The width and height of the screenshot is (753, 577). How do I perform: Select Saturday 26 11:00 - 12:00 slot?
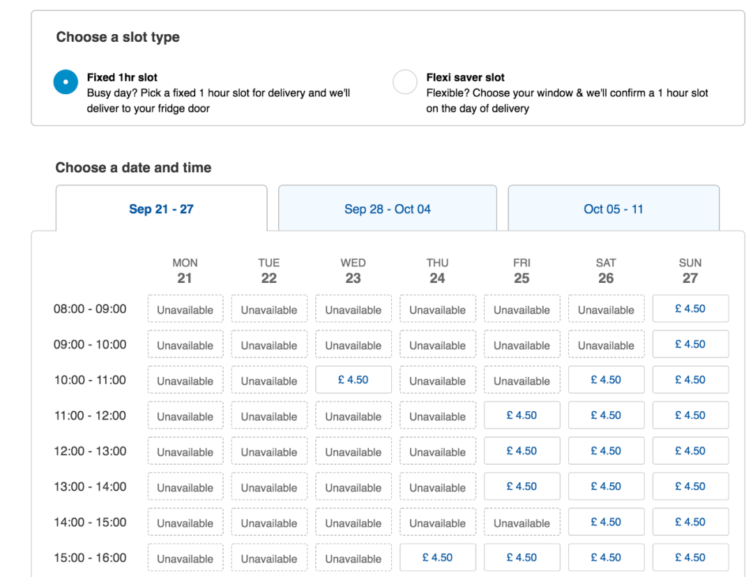pyautogui.click(x=606, y=415)
